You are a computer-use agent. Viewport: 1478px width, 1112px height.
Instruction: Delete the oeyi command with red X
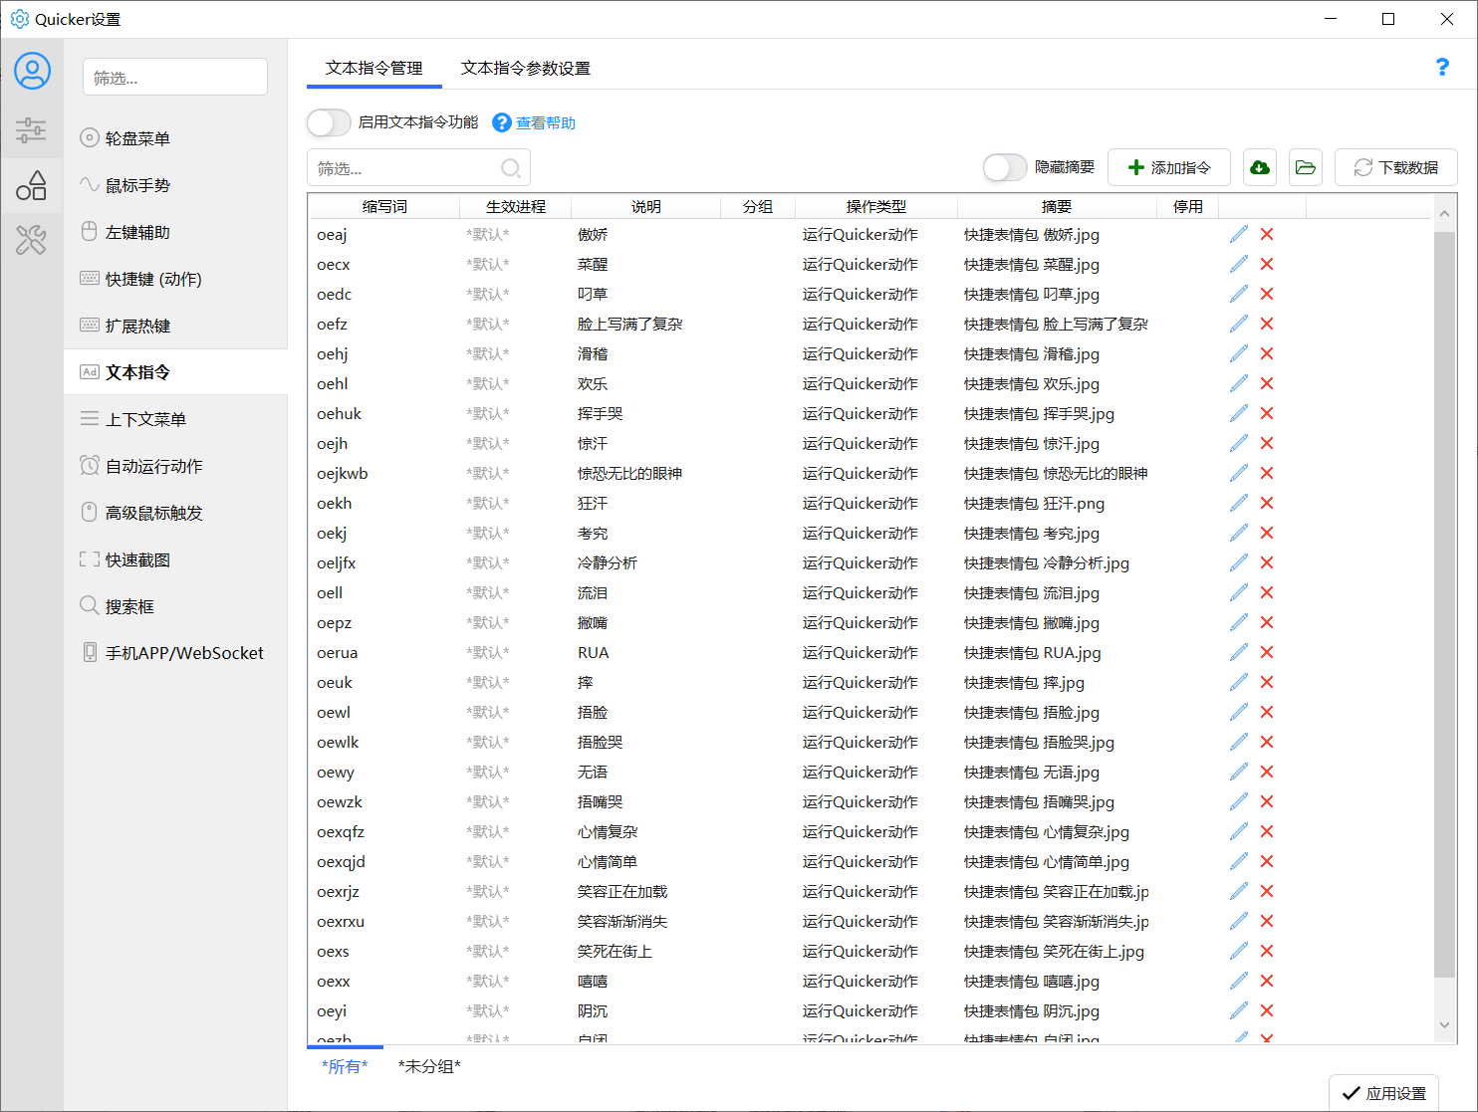click(x=1267, y=1010)
